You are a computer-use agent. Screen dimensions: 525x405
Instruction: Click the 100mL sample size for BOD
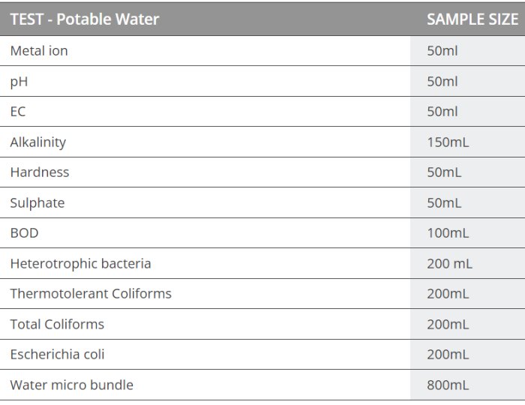(448, 233)
